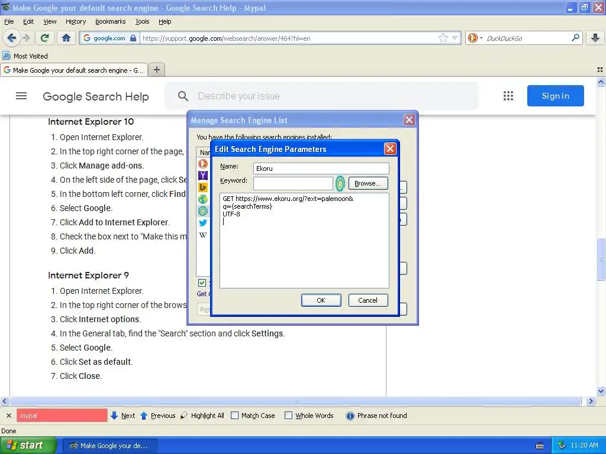Find previous match with up arrow

pyautogui.click(x=157, y=416)
